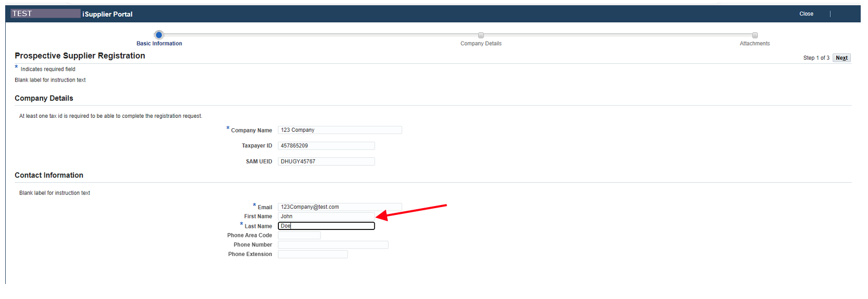The image size is (868, 299).
Task: Click the Next button
Action: (x=841, y=58)
